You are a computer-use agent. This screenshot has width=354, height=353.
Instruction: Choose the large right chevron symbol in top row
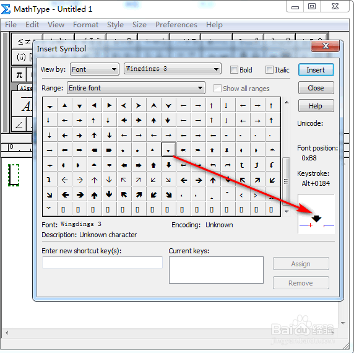(x=139, y=105)
